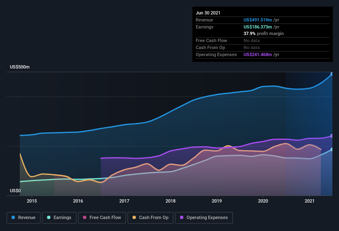Click Earnings label in tooltip
Viewport: 339px width, 231px height.
point(204,27)
